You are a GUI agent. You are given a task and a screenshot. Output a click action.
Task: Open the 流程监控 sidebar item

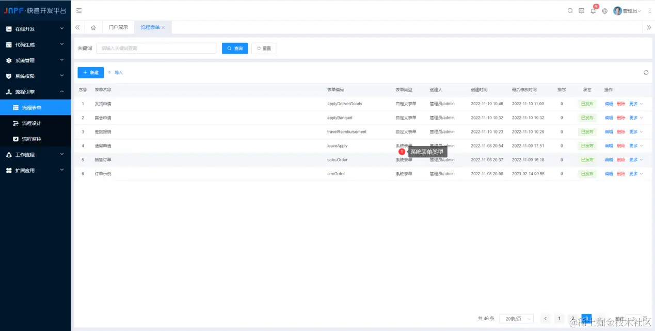pyautogui.click(x=35, y=139)
